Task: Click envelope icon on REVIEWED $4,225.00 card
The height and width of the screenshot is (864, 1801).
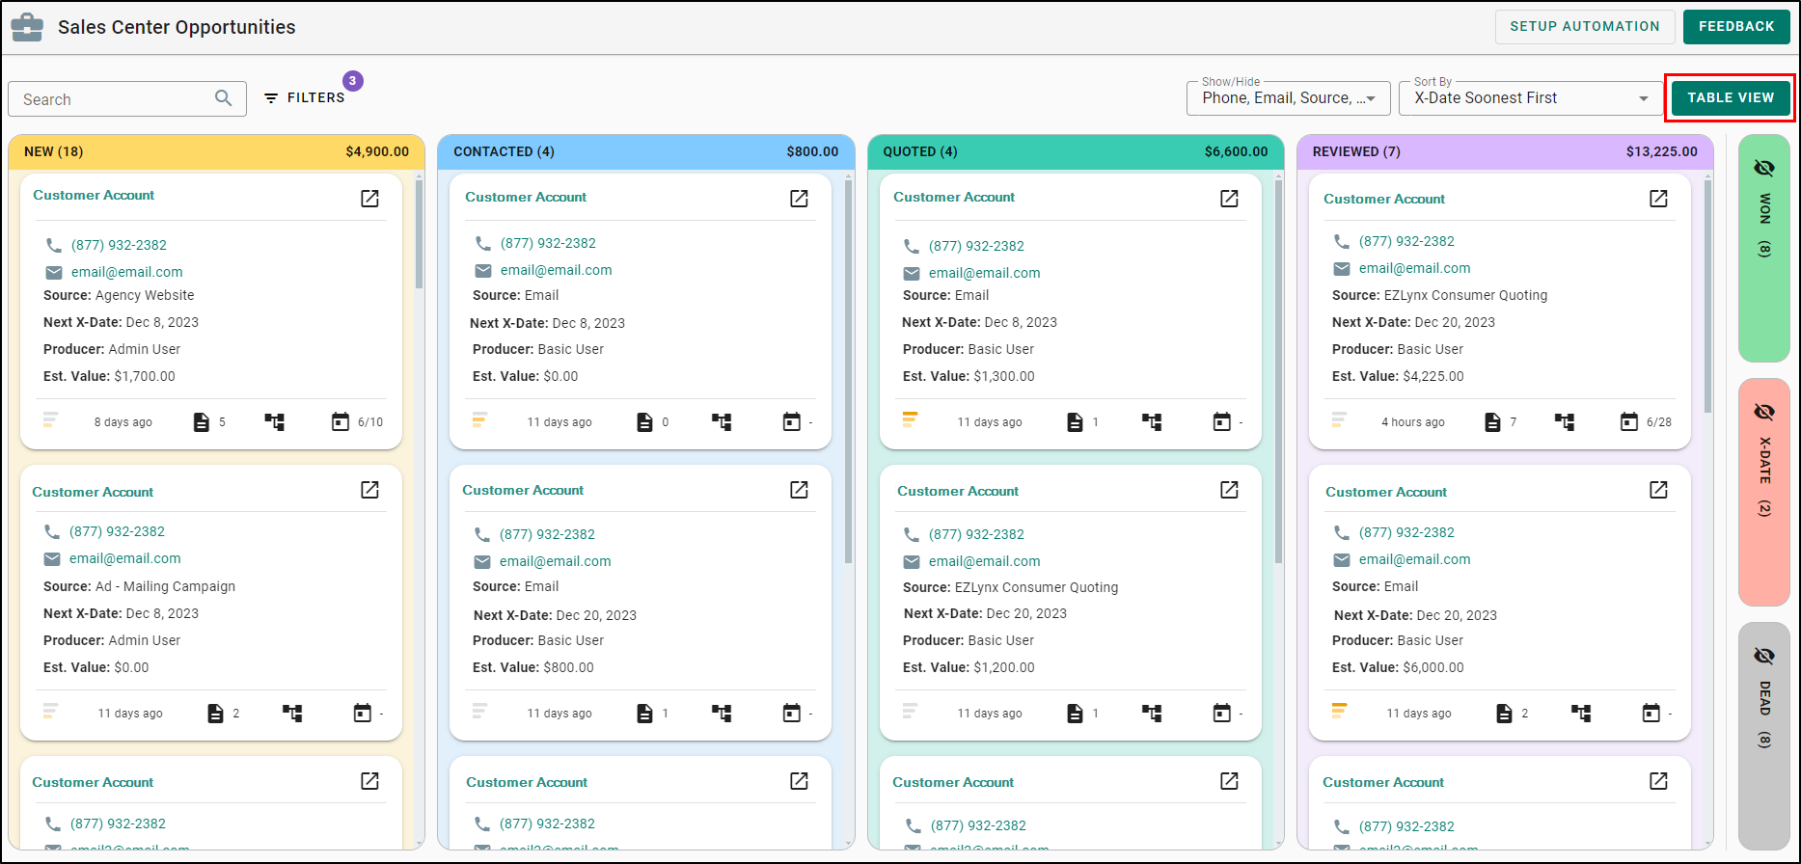Action: point(1342,268)
